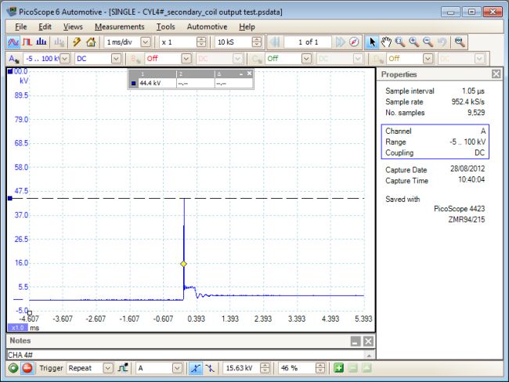Screen dimensions: 509x382
Task: Click the voltage ruler handle on axis
Action: tap(10, 198)
